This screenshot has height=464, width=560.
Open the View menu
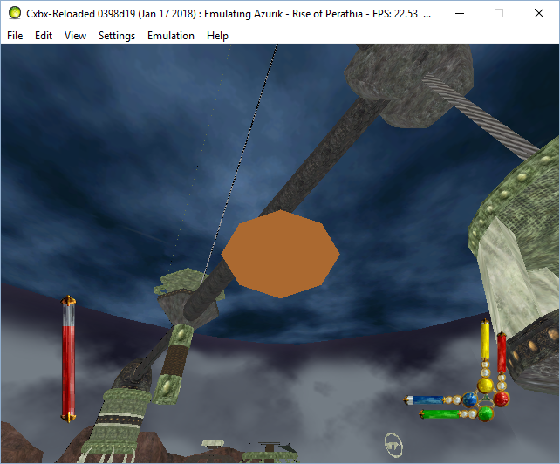[x=75, y=36]
